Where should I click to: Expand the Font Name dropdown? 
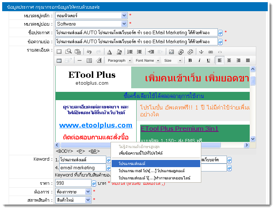click(147, 61)
